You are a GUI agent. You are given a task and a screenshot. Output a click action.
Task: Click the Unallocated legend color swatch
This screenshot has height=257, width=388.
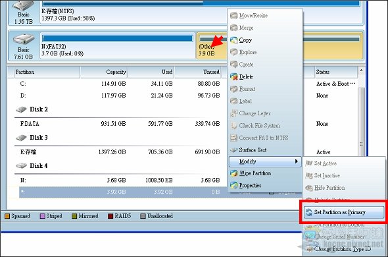click(x=143, y=216)
